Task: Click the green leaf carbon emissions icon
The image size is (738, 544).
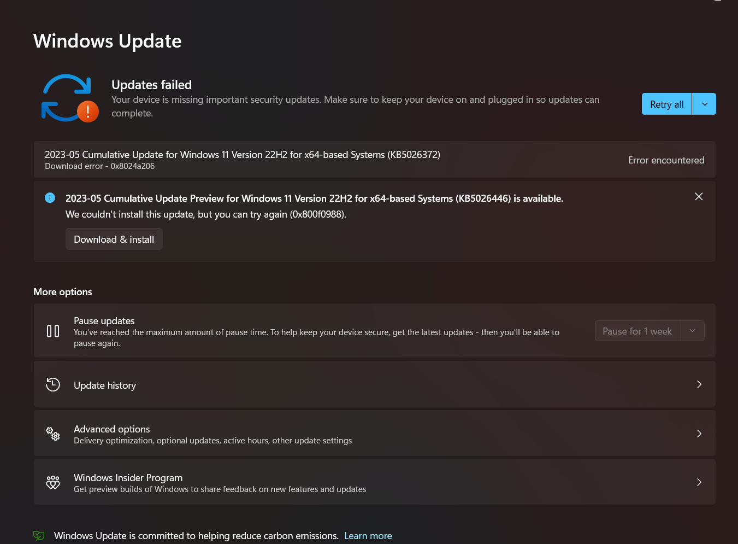Action: pos(39,536)
